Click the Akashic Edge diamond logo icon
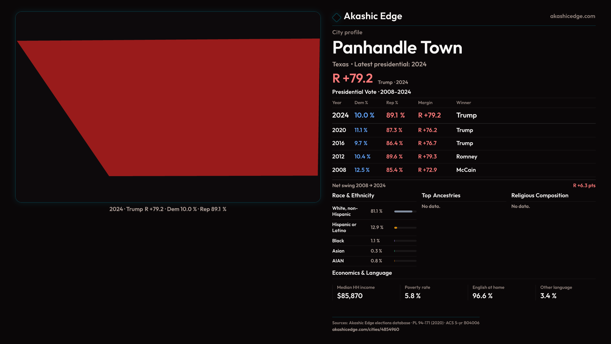The image size is (611, 344). click(x=336, y=17)
